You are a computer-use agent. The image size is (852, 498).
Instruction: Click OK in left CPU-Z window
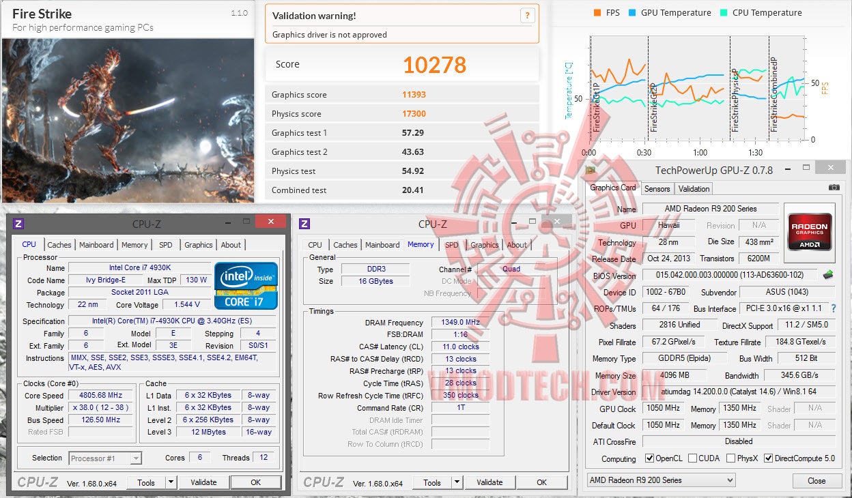pos(255,483)
